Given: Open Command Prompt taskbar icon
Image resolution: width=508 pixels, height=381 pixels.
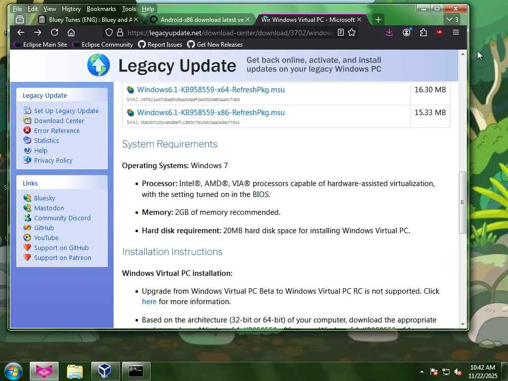Looking at the screenshot, I should [136, 371].
